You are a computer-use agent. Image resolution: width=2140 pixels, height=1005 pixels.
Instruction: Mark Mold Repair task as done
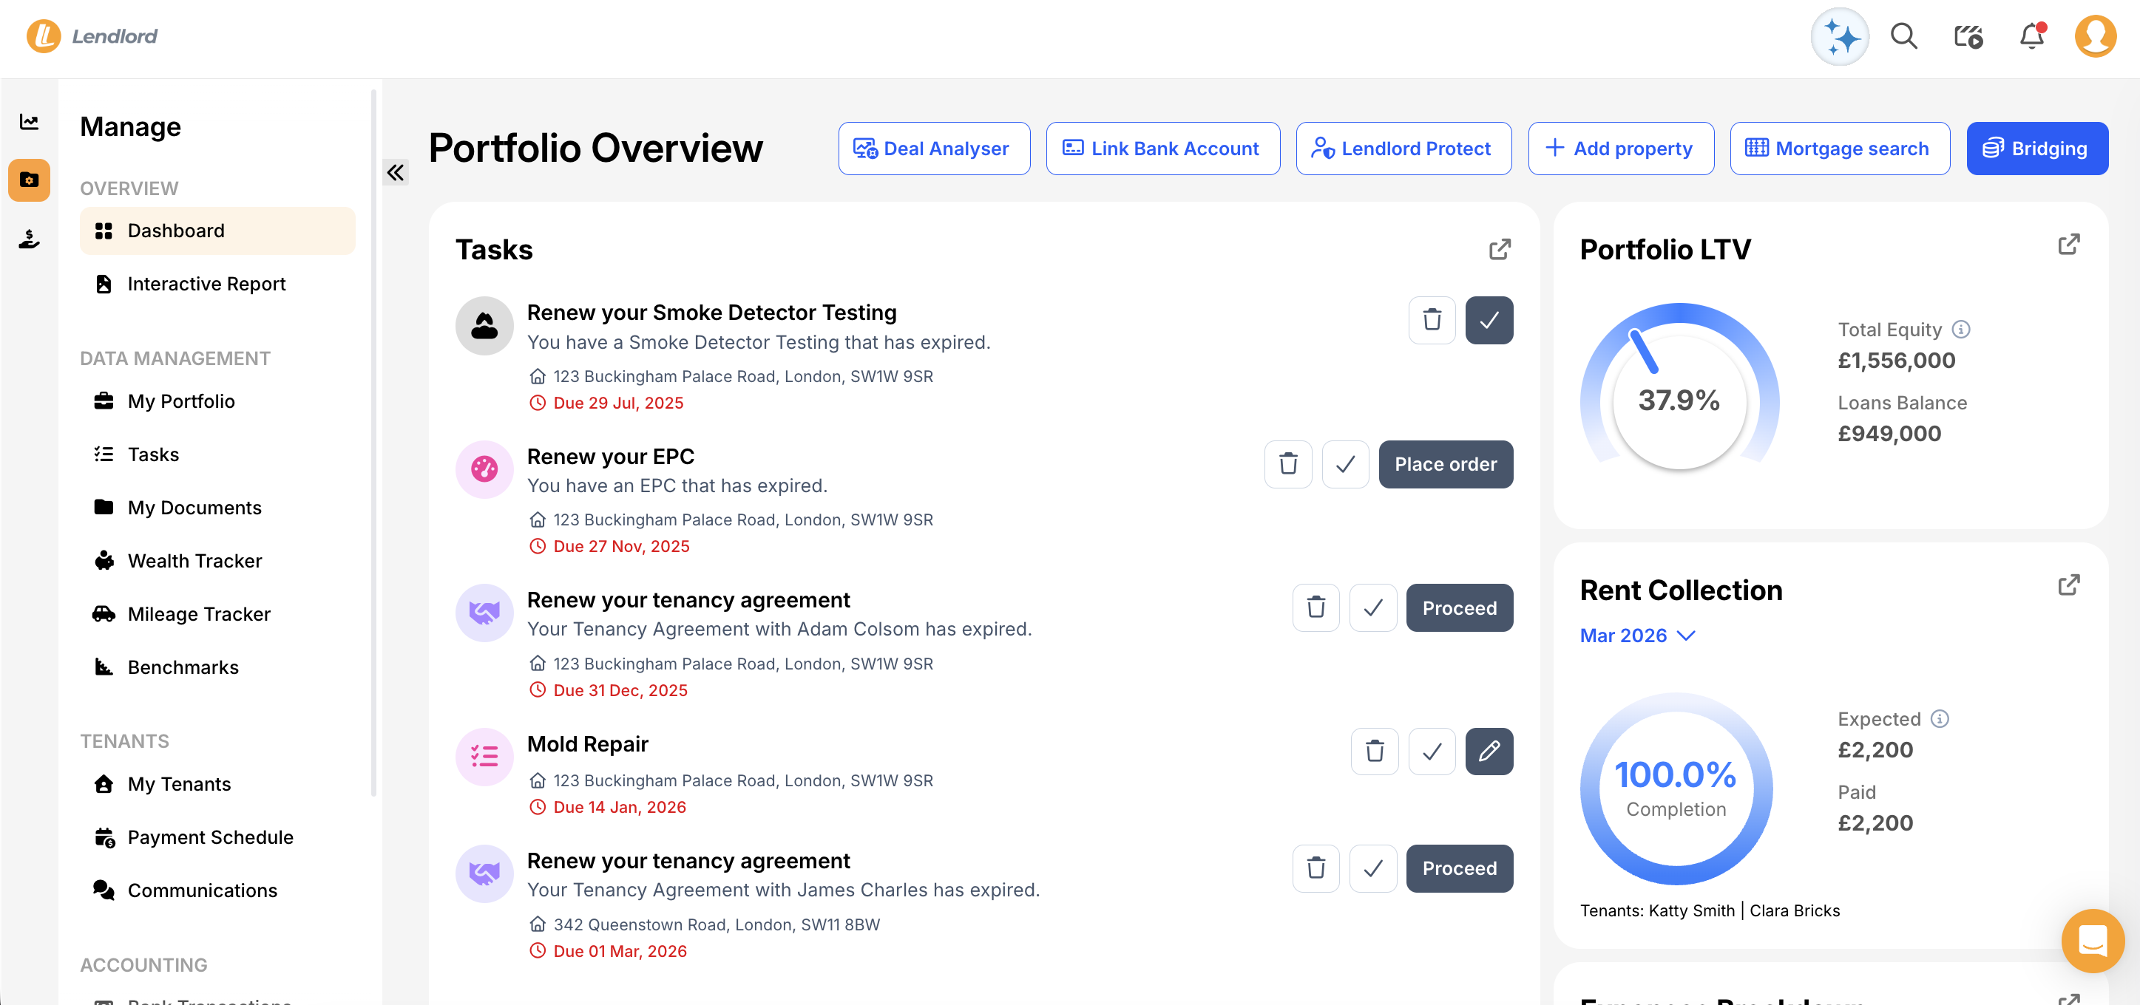pyautogui.click(x=1432, y=752)
